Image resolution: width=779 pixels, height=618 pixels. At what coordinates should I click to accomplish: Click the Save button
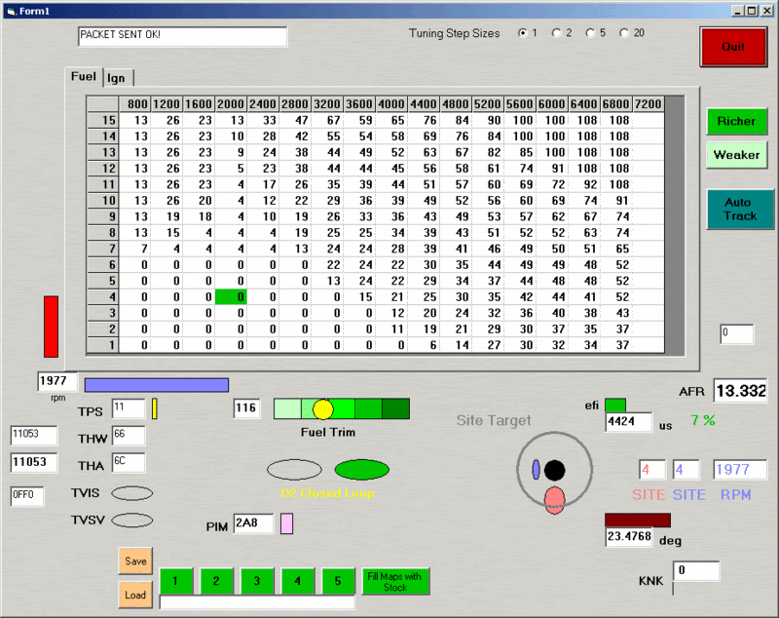point(135,560)
